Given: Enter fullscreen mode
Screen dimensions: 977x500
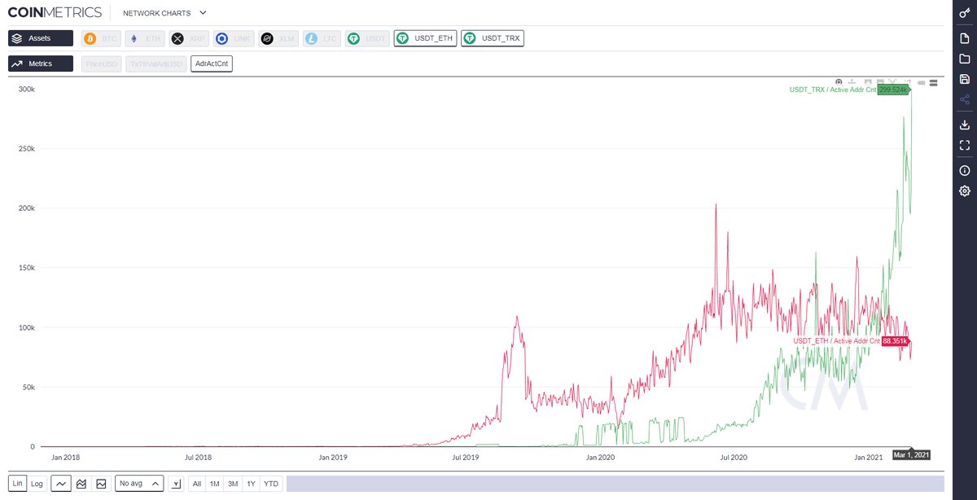Looking at the screenshot, I should 965,145.
